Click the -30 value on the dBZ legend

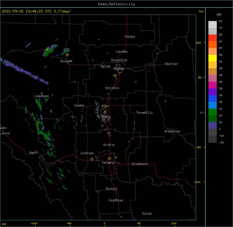click(x=221, y=142)
